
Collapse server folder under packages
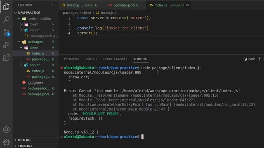pos(21,65)
